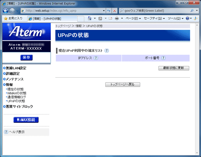The width and height of the screenshot is (201, 157).
Task: Click the magnifier search icon
Action: 192,10
